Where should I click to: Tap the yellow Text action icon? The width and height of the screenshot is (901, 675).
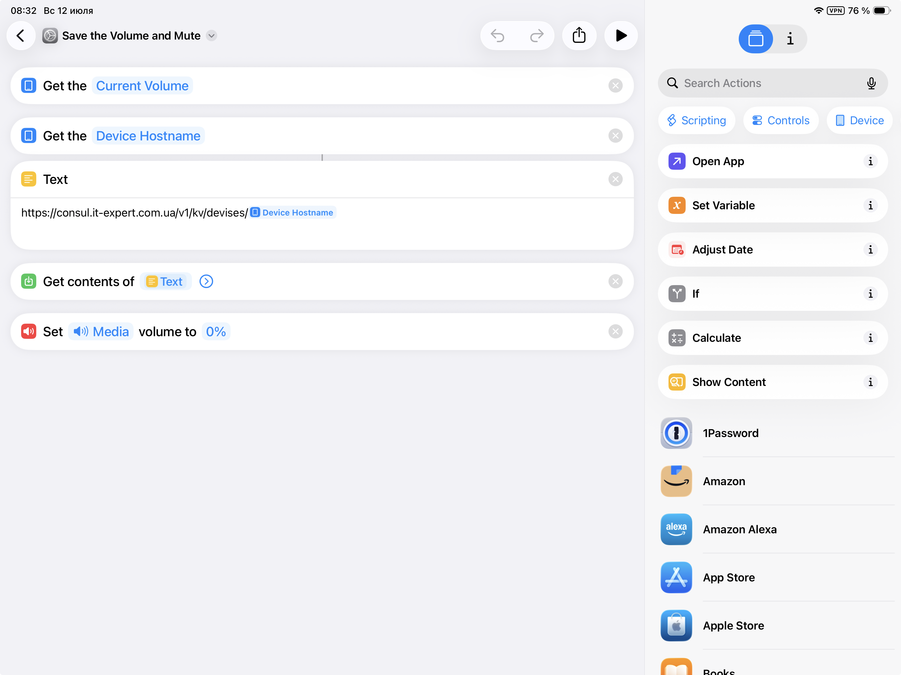[28, 180]
